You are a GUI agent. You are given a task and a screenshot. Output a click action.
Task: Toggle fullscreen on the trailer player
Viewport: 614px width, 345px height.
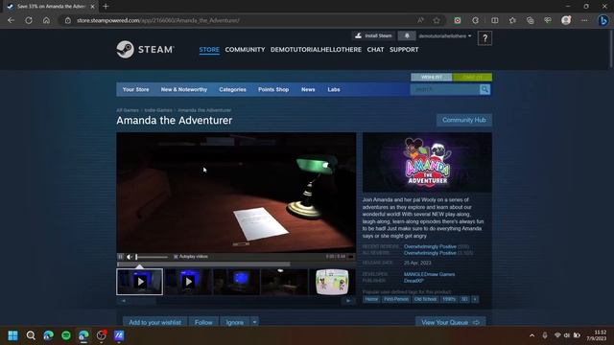(x=351, y=257)
